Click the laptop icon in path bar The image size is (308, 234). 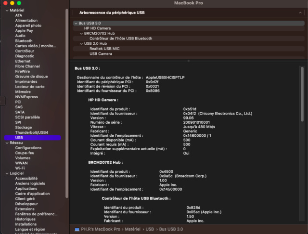[x=77, y=230]
